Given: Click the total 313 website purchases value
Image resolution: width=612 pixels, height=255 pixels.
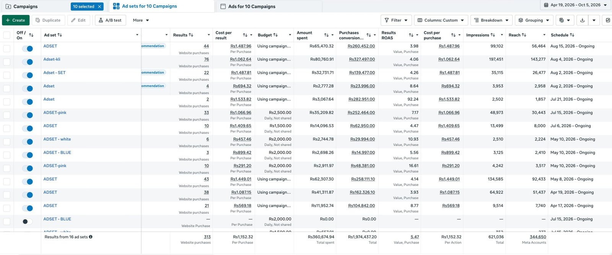Looking at the screenshot, I should [x=207, y=237].
